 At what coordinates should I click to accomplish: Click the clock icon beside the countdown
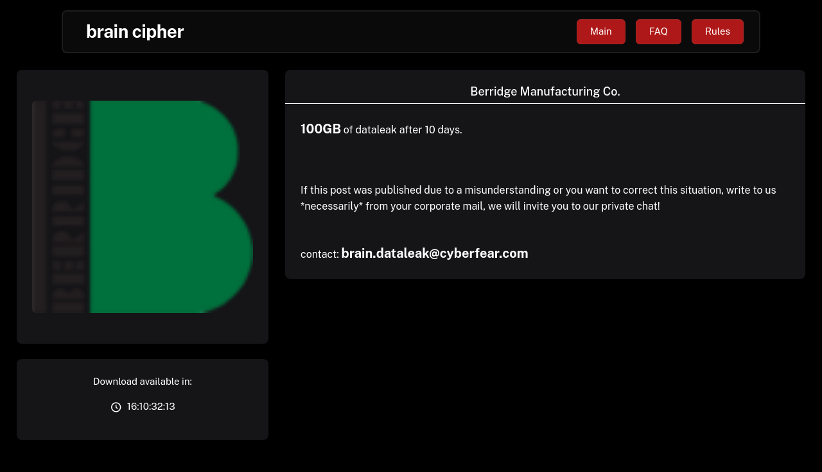[x=116, y=407]
